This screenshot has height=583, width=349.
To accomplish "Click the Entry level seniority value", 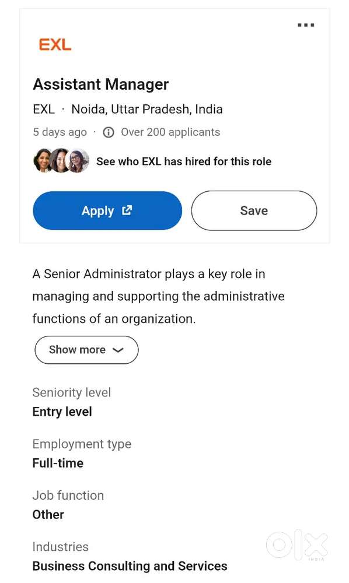I will 62,412.
